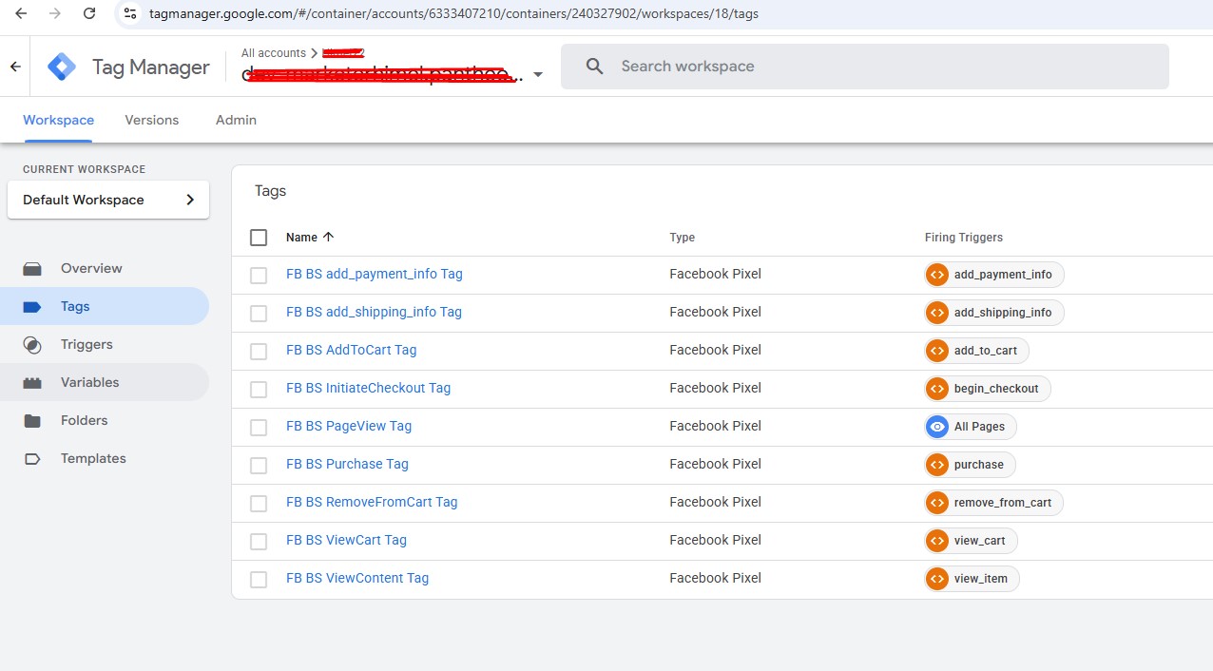
Task: Open the FB BS add_payment_info Tag link
Action: [x=375, y=274]
